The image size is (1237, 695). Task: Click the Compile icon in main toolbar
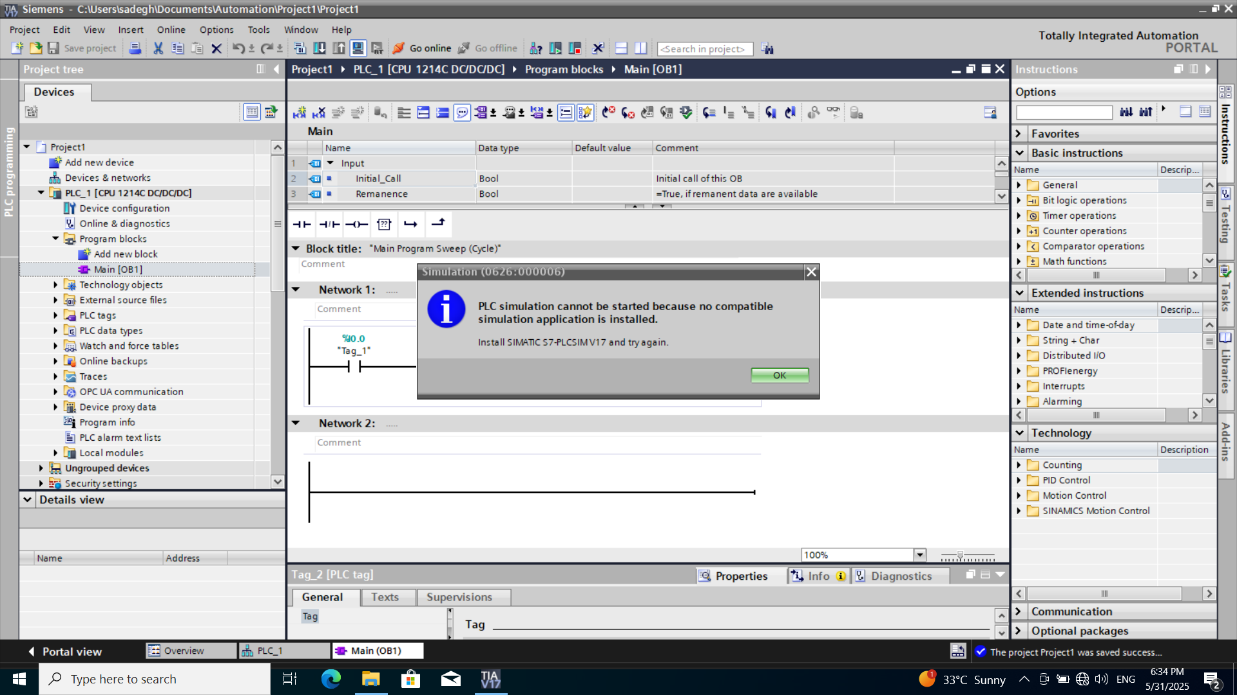pyautogui.click(x=300, y=48)
